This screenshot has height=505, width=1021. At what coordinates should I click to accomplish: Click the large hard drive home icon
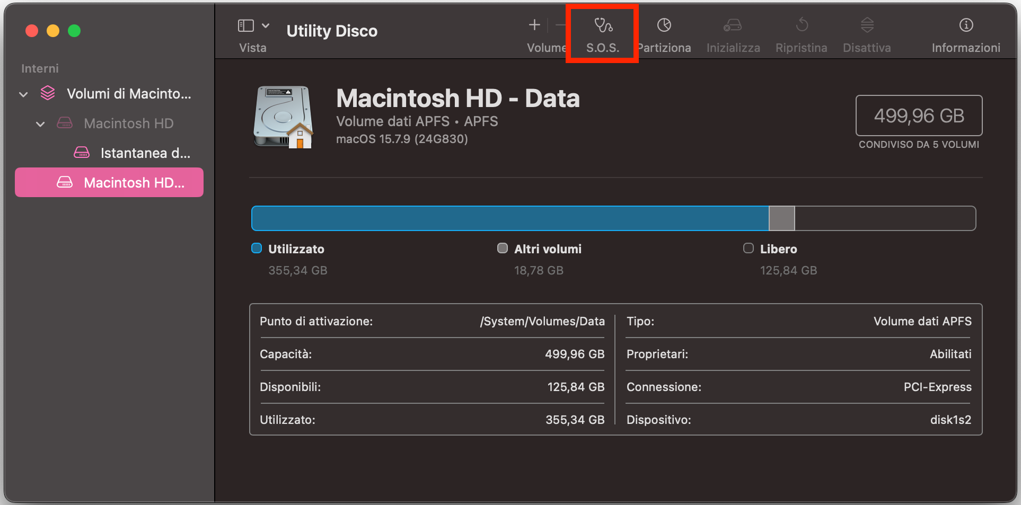click(x=284, y=117)
